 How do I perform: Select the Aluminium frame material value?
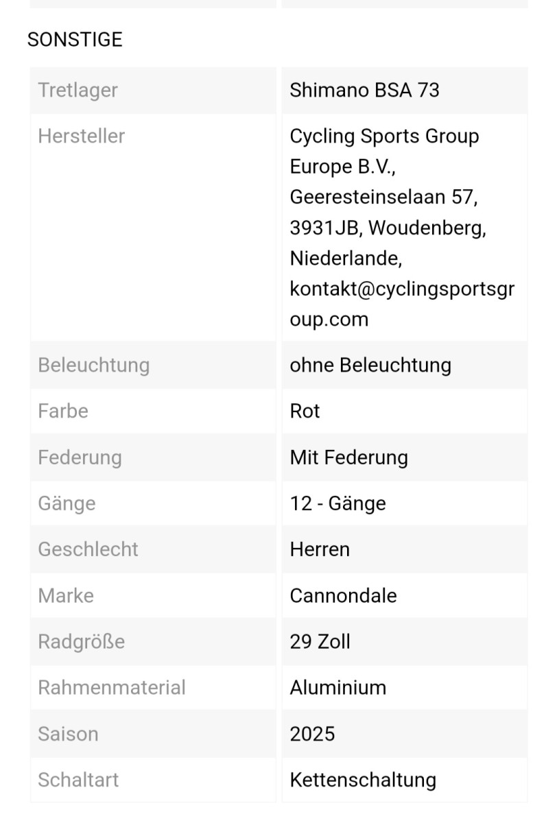(337, 687)
